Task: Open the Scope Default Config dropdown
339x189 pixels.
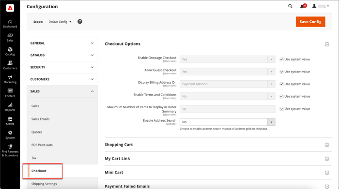Action: click(60, 22)
